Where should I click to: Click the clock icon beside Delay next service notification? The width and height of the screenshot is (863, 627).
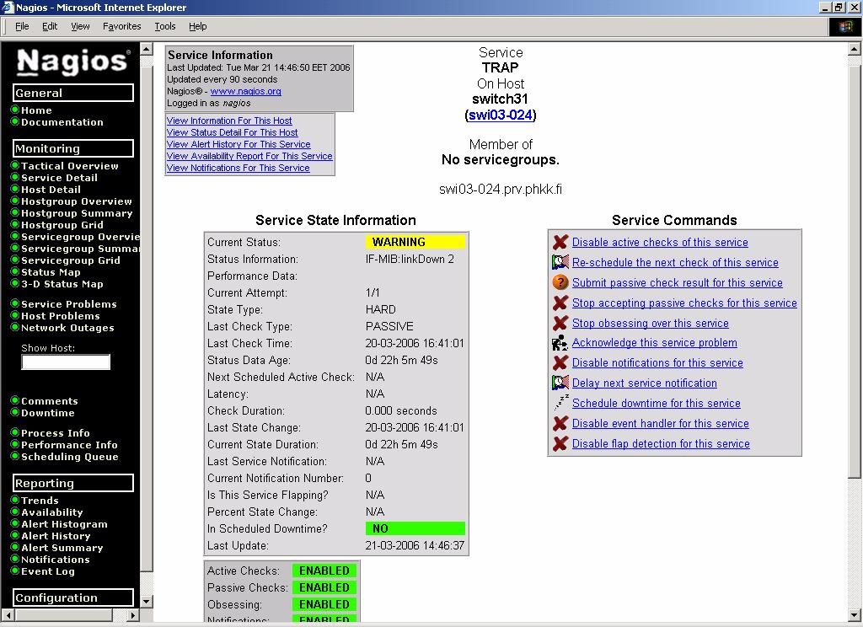[560, 383]
